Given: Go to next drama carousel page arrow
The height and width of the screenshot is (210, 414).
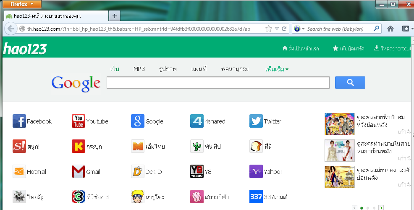Looking at the screenshot, I should click(x=381, y=207).
